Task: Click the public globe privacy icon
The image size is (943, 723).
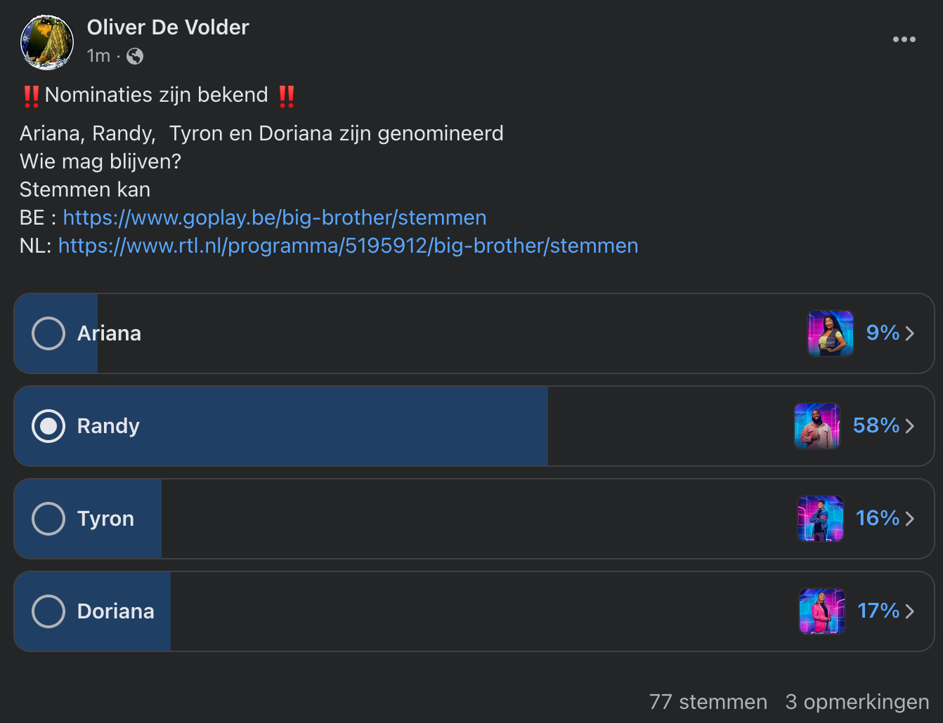Action: 135,56
